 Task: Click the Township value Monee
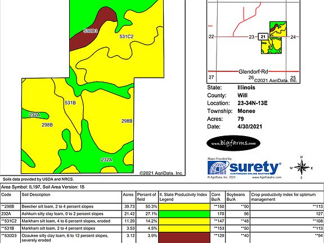(x=246, y=111)
